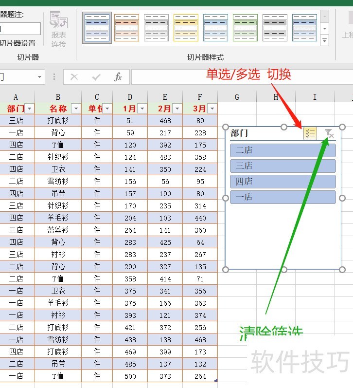This screenshot has height=388, width=353.
Task: Apply the dark gray slicer style
Action: click(275, 28)
